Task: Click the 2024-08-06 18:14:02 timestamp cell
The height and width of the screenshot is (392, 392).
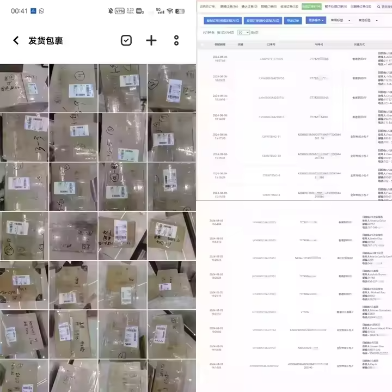Action: (x=220, y=117)
